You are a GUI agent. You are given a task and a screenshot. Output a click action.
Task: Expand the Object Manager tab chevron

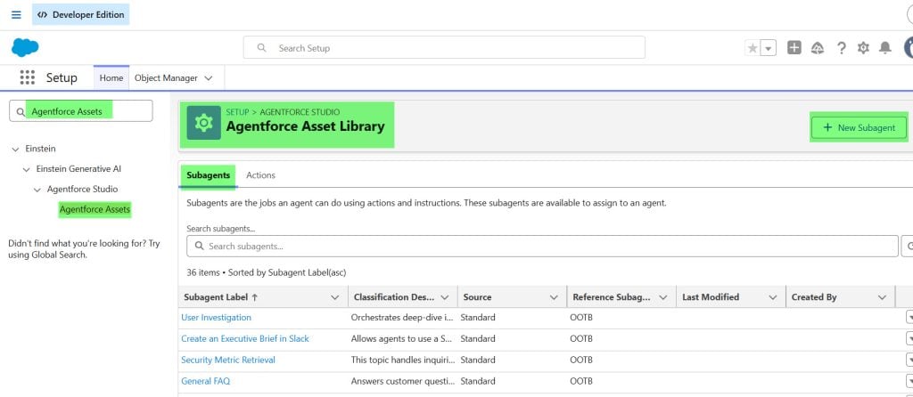pos(209,78)
